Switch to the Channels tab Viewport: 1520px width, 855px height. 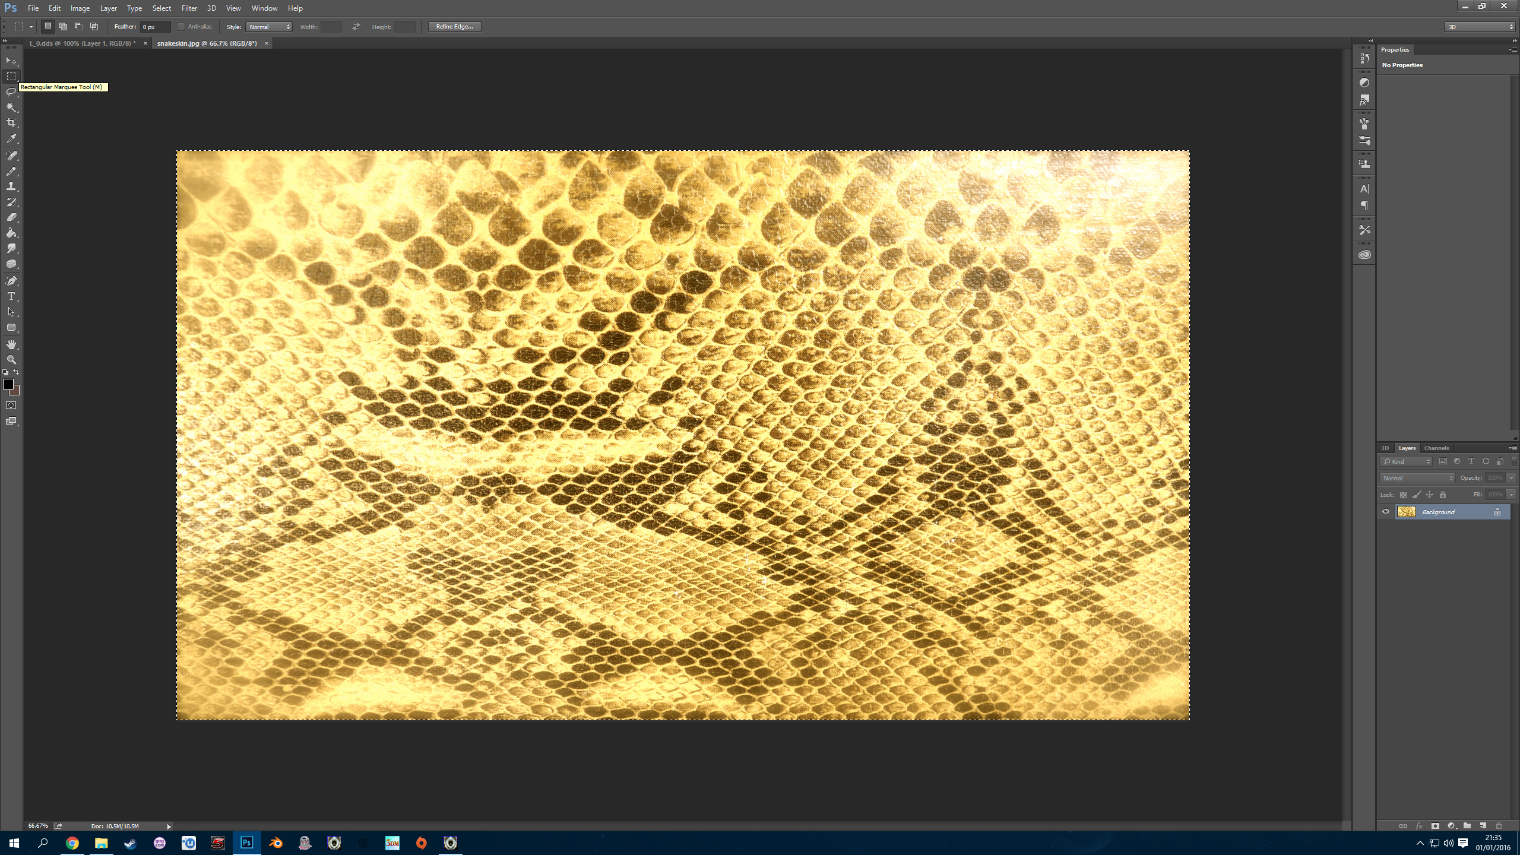coord(1436,448)
